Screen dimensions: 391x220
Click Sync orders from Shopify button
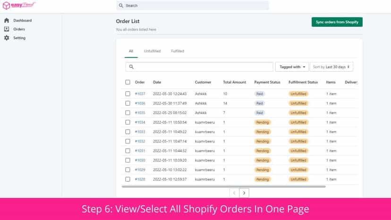(x=337, y=22)
